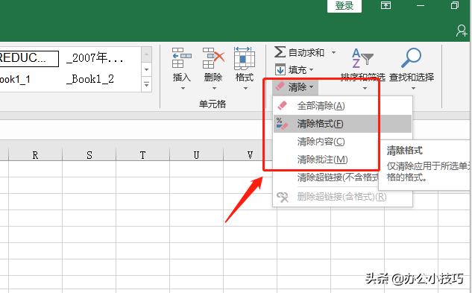Expand the Delete dropdown arrow
This screenshot has width=472, height=293.
pyautogui.click(x=214, y=89)
